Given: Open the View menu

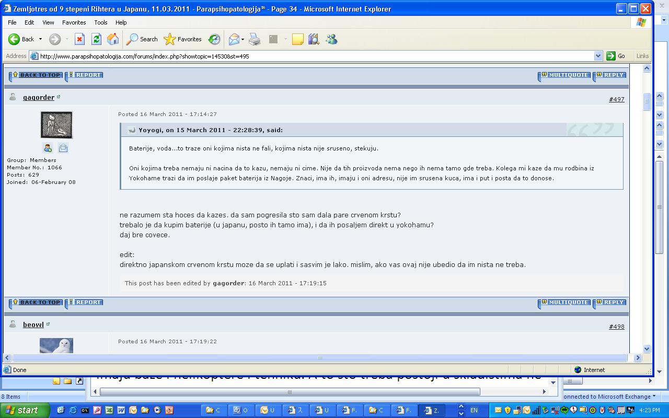Looking at the screenshot, I should coord(48,22).
